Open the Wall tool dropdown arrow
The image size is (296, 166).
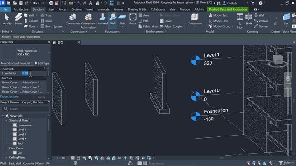(x=36, y=15)
